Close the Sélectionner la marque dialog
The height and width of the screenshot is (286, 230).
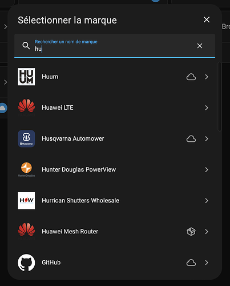(x=207, y=19)
